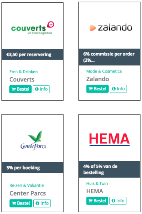Image resolution: width=142 pixels, height=214 pixels.
Task: Click the 5% per boeking banner
Action: pos(33,168)
